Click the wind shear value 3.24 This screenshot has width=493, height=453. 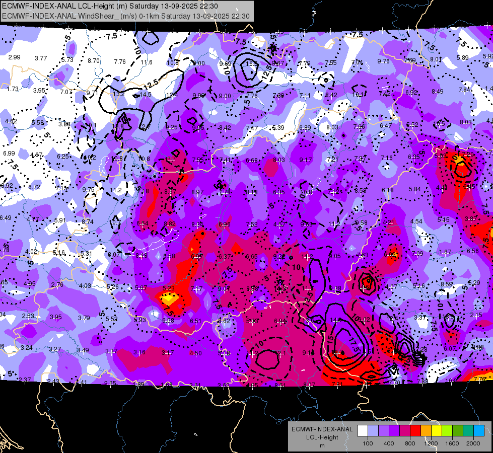point(26,348)
